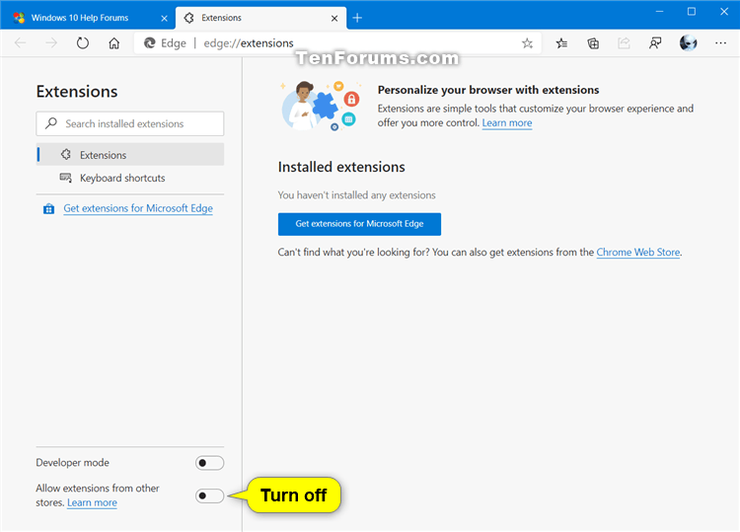This screenshot has width=740, height=532.
Task: Click the Search installed extensions field
Action: [130, 123]
